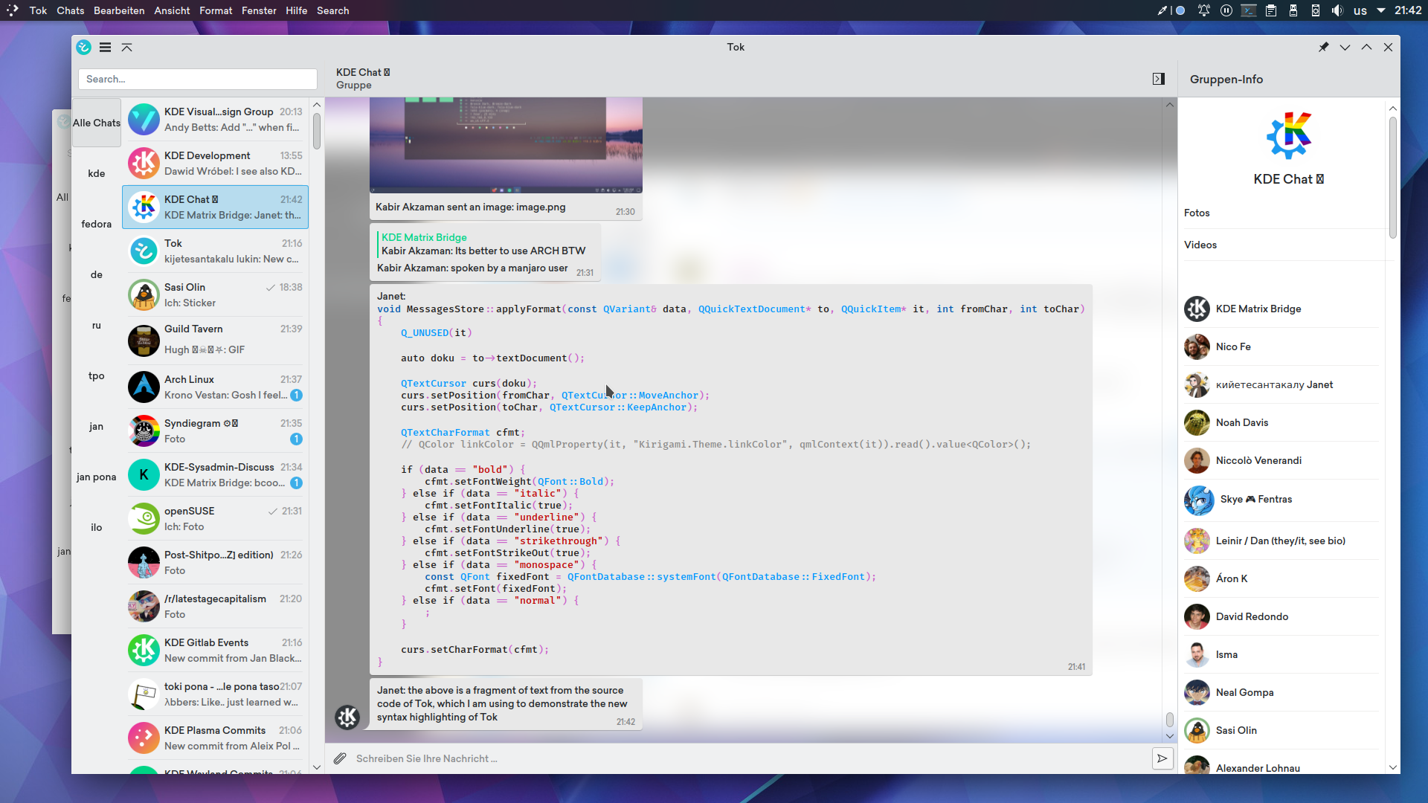
Task: Open the large KDE Chat group logo
Action: coord(1289,135)
